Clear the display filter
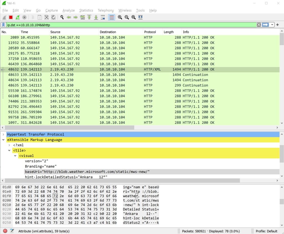Screen dimensions: 284x234 coord(259,25)
